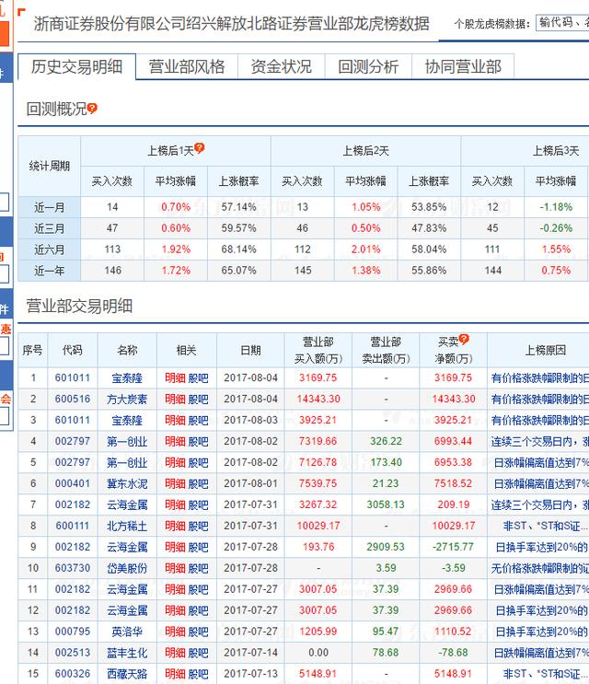
Task: Open 蓝丰生化 stock name link
Action: [x=127, y=653]
